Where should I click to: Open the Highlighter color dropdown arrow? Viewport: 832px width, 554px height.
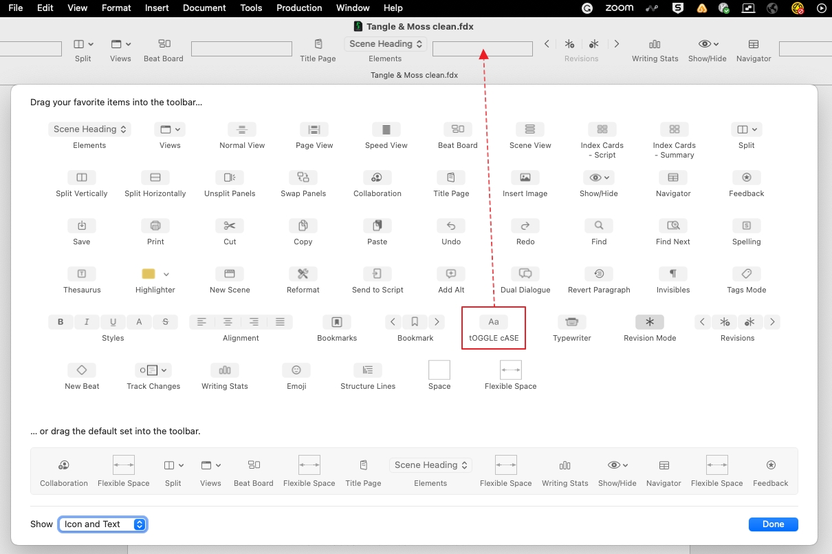[166, 274]
